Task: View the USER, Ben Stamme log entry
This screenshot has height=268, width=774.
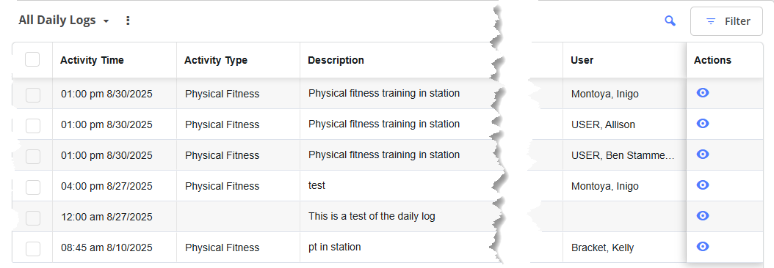Action: pos(703,155)
